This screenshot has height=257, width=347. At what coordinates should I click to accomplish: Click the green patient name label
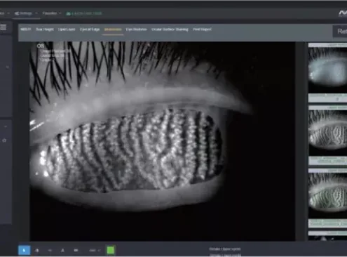click(84, 13)
